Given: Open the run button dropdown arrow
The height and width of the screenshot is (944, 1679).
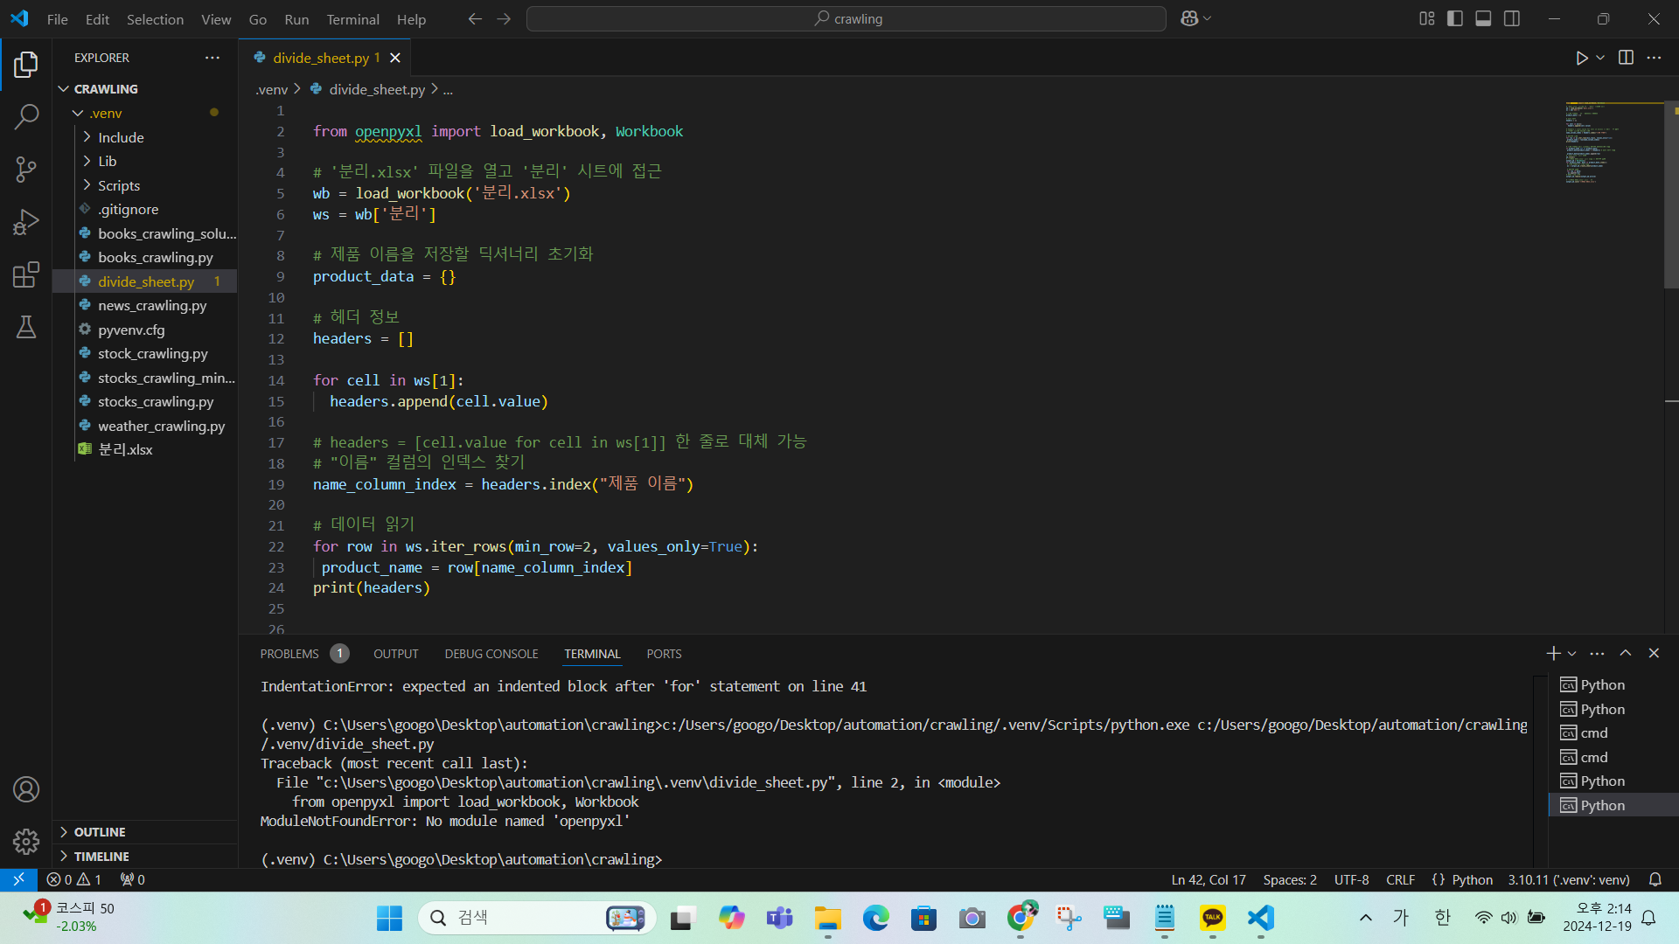Looking at the screenshot, I should 1600,58.
